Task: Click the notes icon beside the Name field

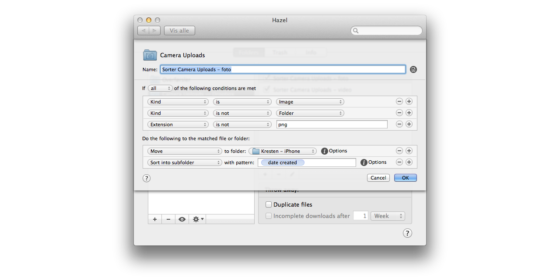Action: click(x=413, y=69)
